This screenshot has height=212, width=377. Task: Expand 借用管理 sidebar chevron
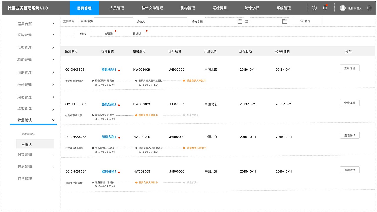point(53,72)
